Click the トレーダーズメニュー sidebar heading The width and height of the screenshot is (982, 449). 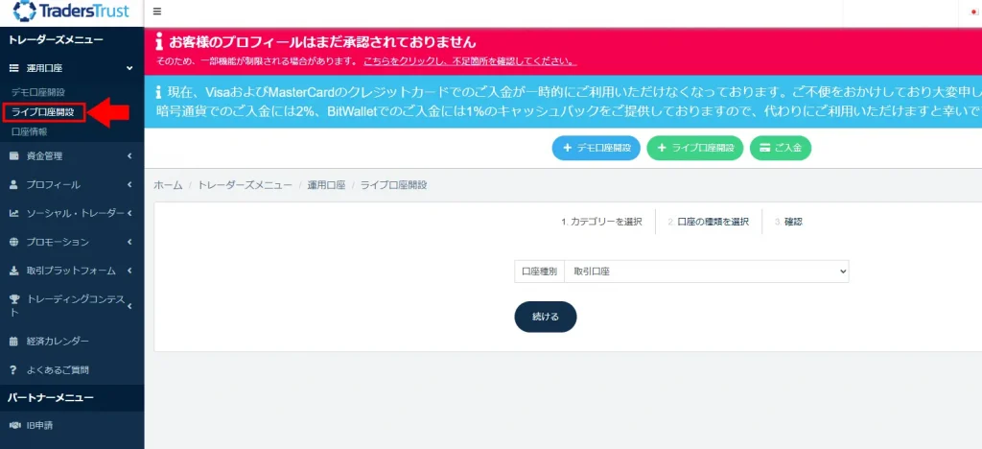pyautogui.click(x=56, y=40)
